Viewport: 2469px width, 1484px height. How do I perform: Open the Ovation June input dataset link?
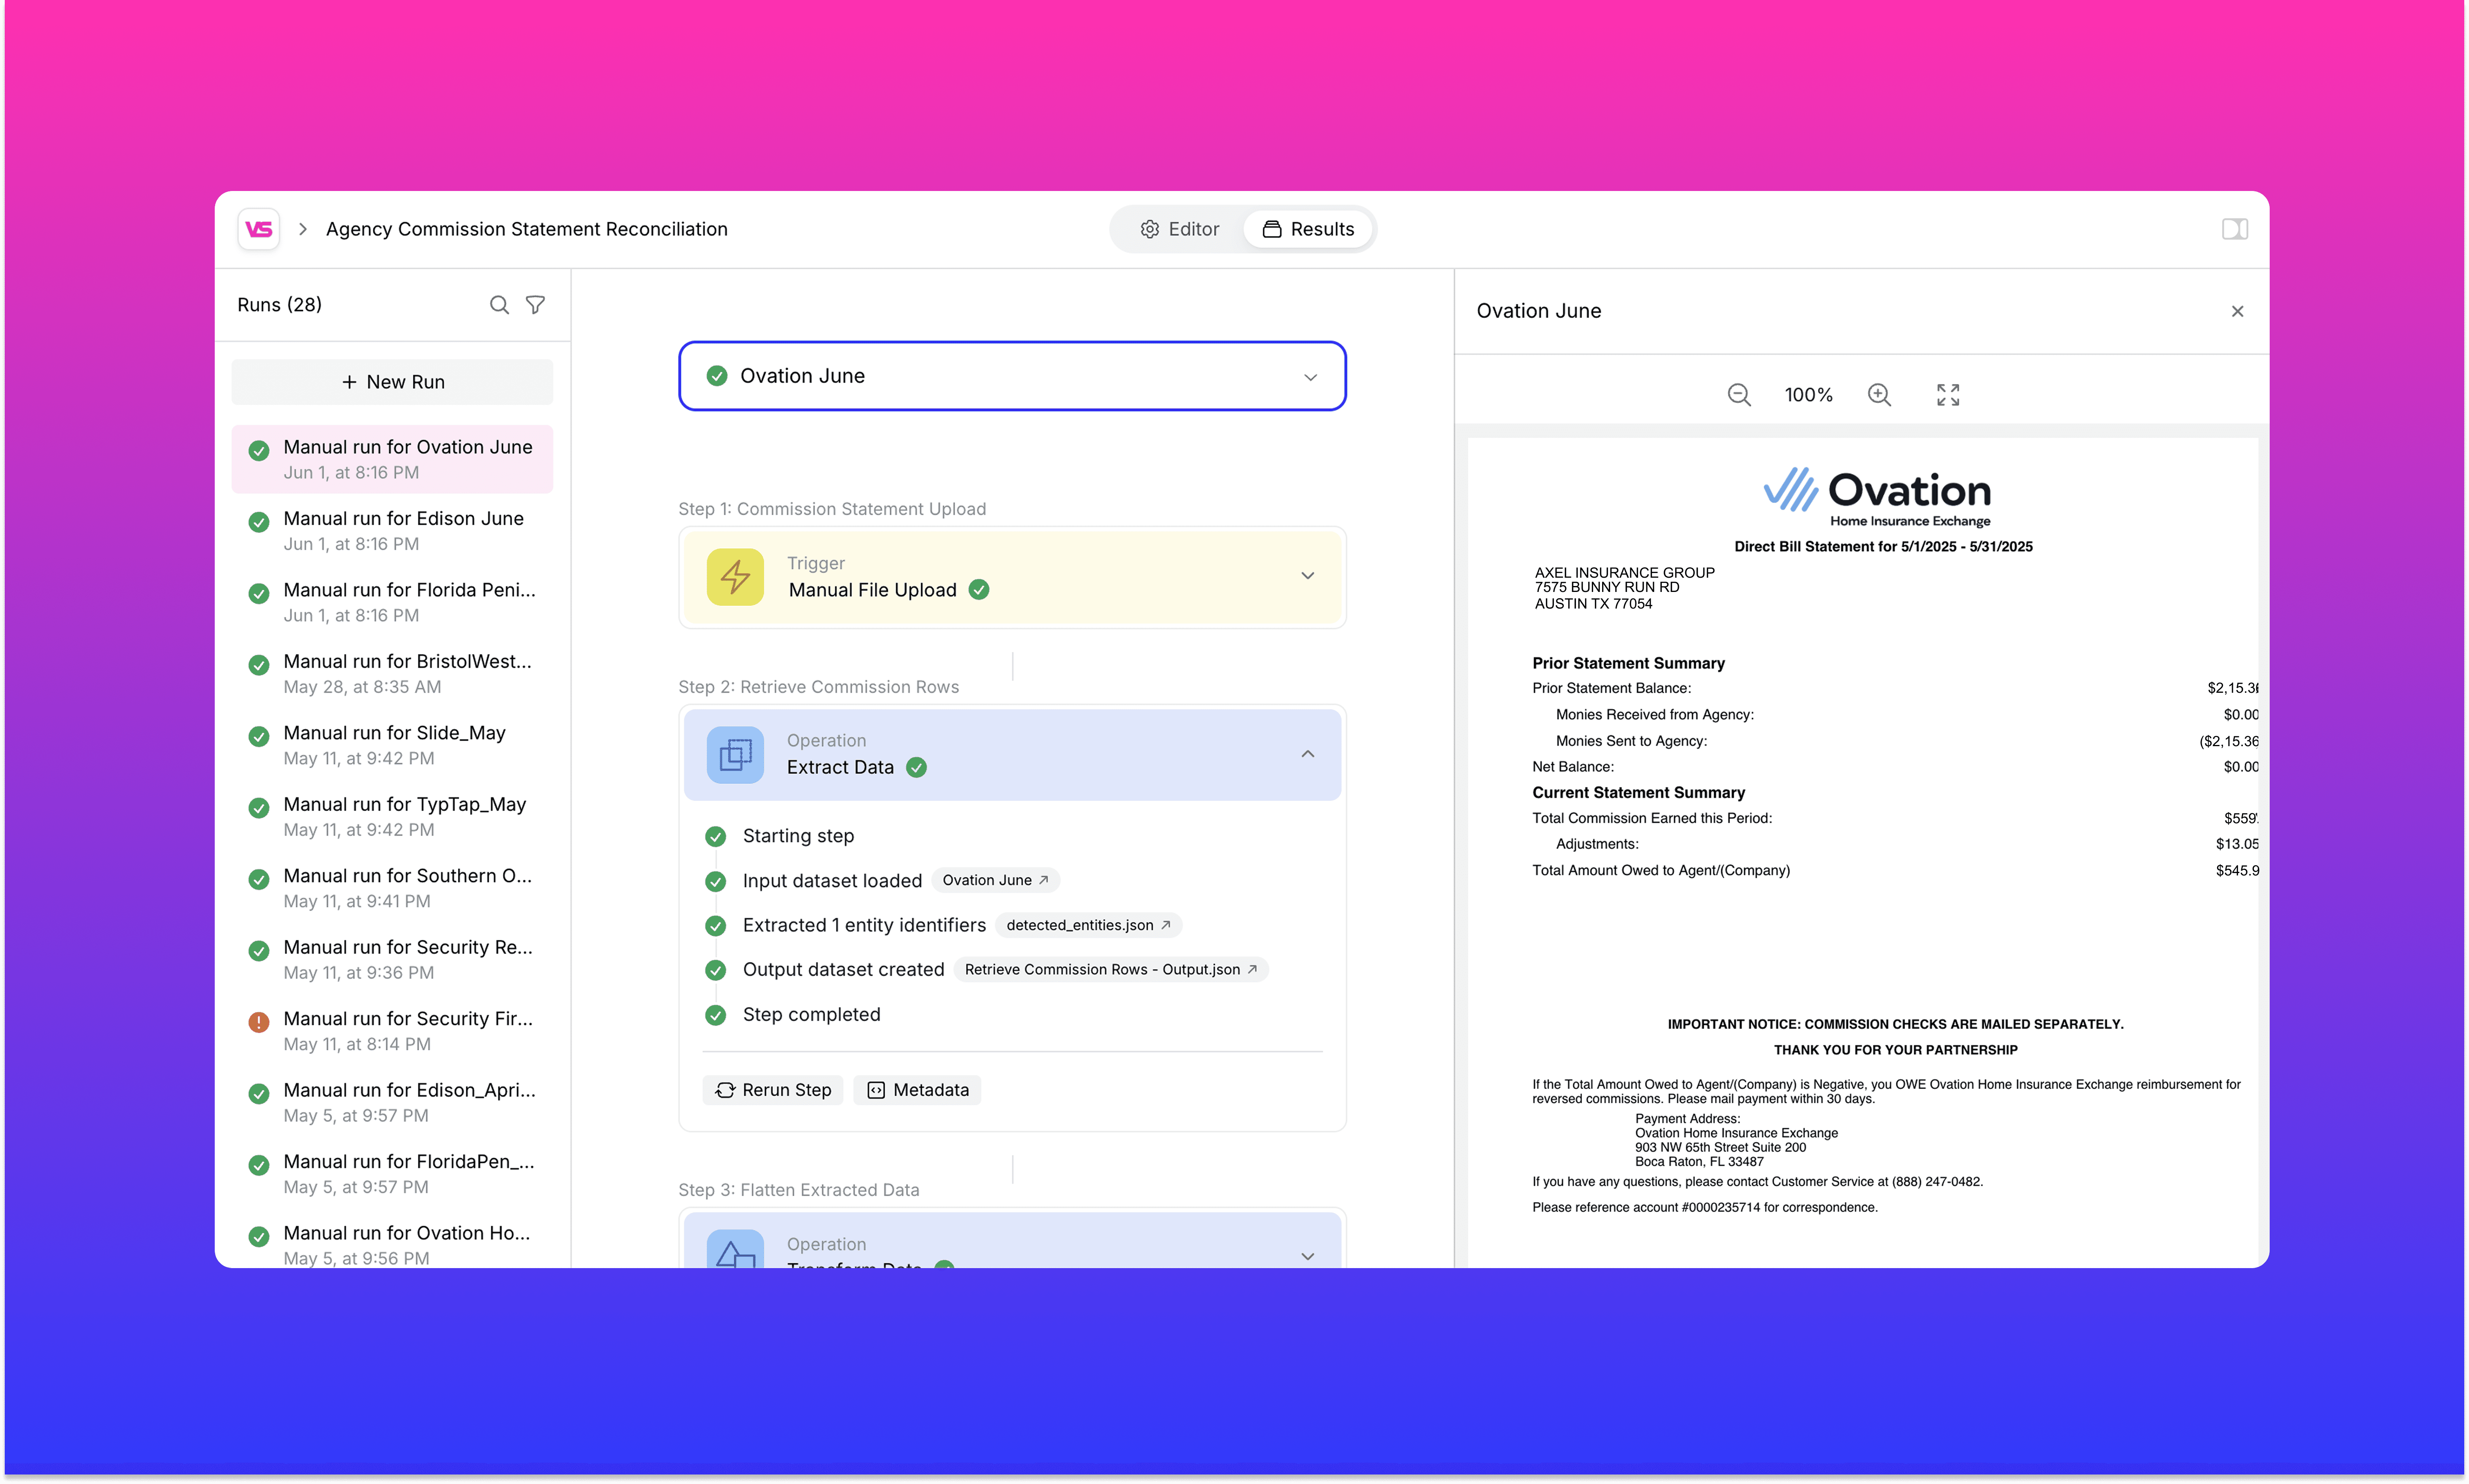point(996,880)
